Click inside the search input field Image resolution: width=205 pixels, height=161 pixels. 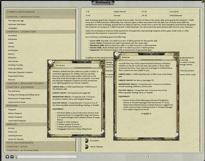point(47,156)
